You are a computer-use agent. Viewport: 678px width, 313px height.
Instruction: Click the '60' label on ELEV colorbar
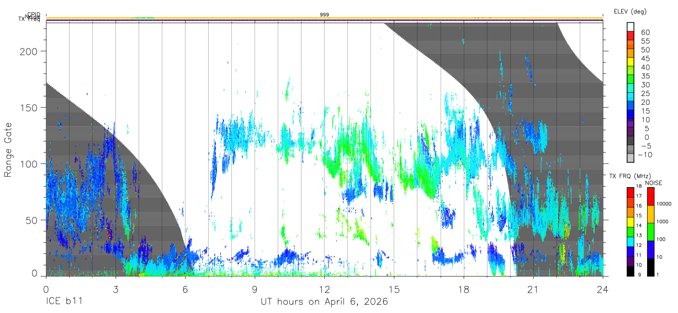click(x=645, y=33)
